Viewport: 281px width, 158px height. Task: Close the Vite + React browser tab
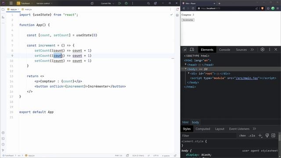pos(214,4)
